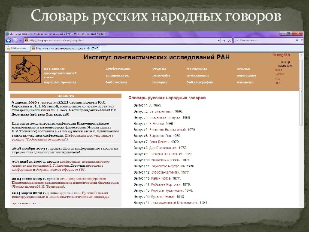The height and width of the screenshot is (232, 309).
Task: Click the red Stop loading icon
Action: (229, 40)
